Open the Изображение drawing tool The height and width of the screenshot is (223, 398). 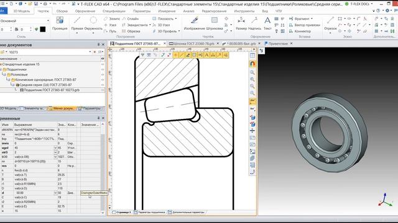(x=194, y=24)
